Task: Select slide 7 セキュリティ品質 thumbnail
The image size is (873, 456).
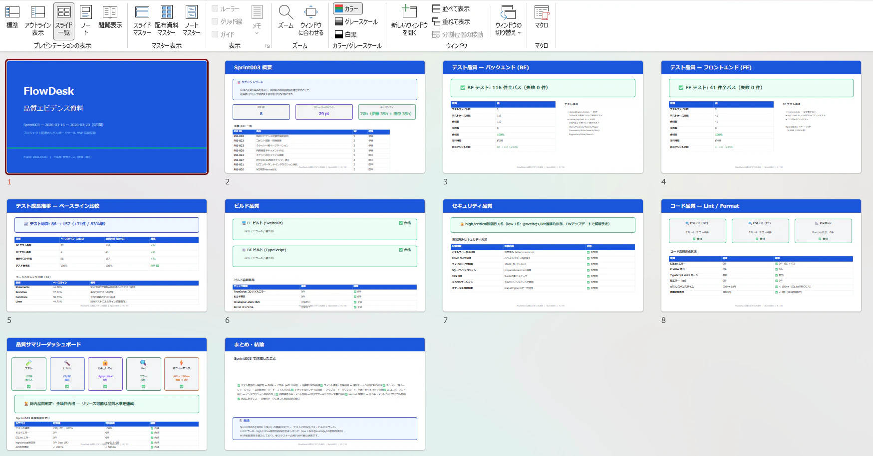Action: click(543, 256)
